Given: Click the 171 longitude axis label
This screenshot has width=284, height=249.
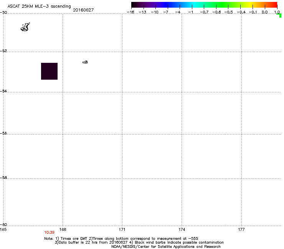Looking at the screenshot, I should (x=122, y=229).
